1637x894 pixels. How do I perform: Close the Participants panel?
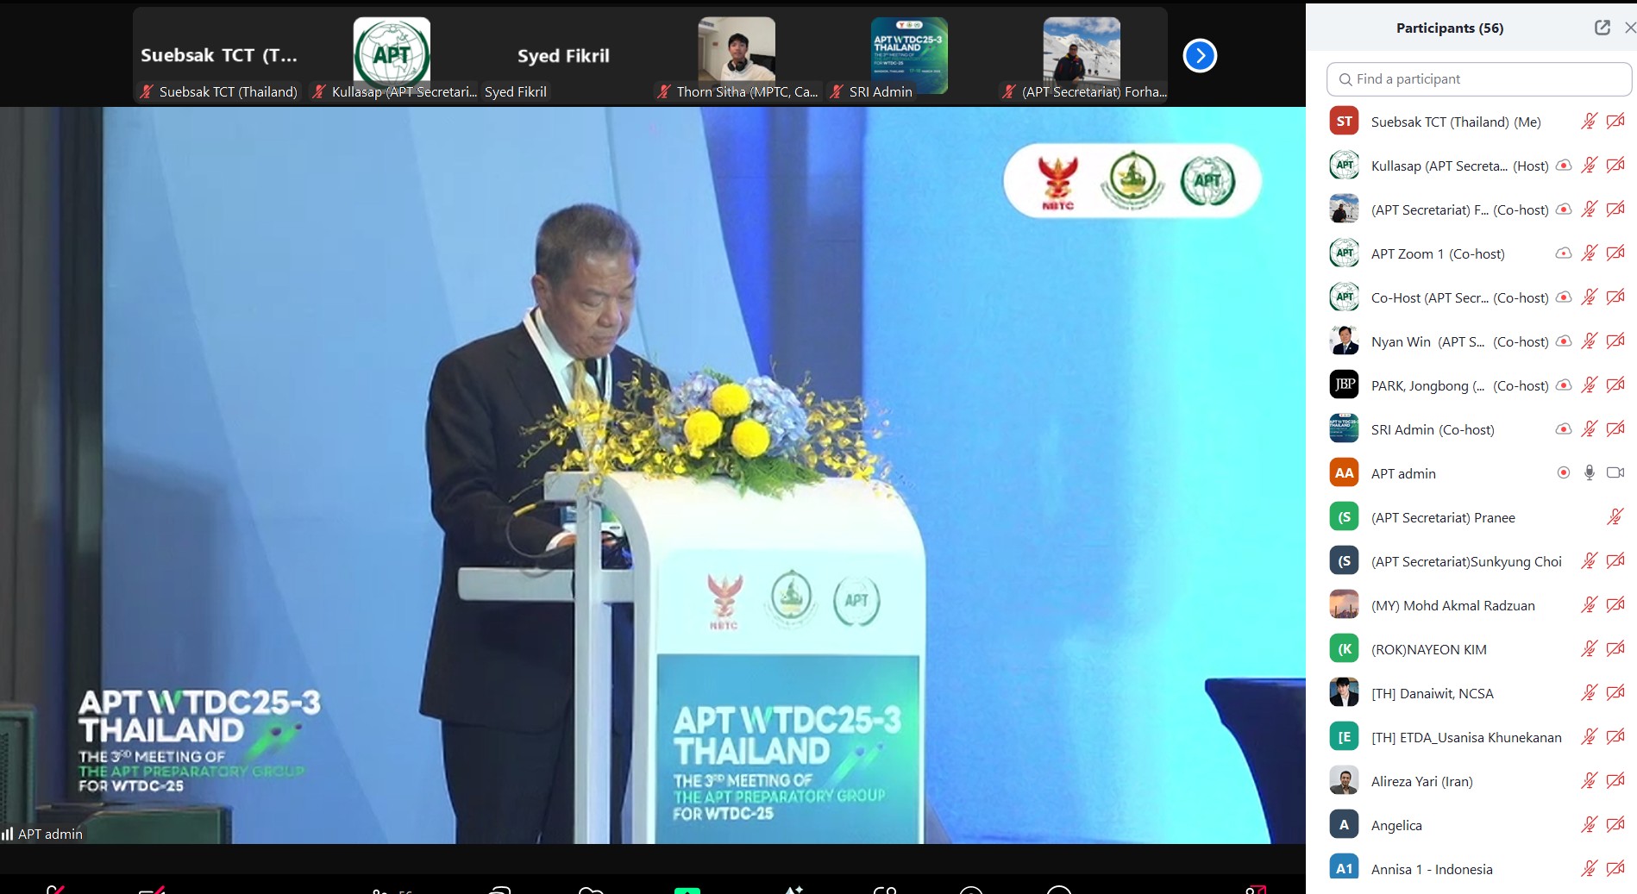[1629, 28]
